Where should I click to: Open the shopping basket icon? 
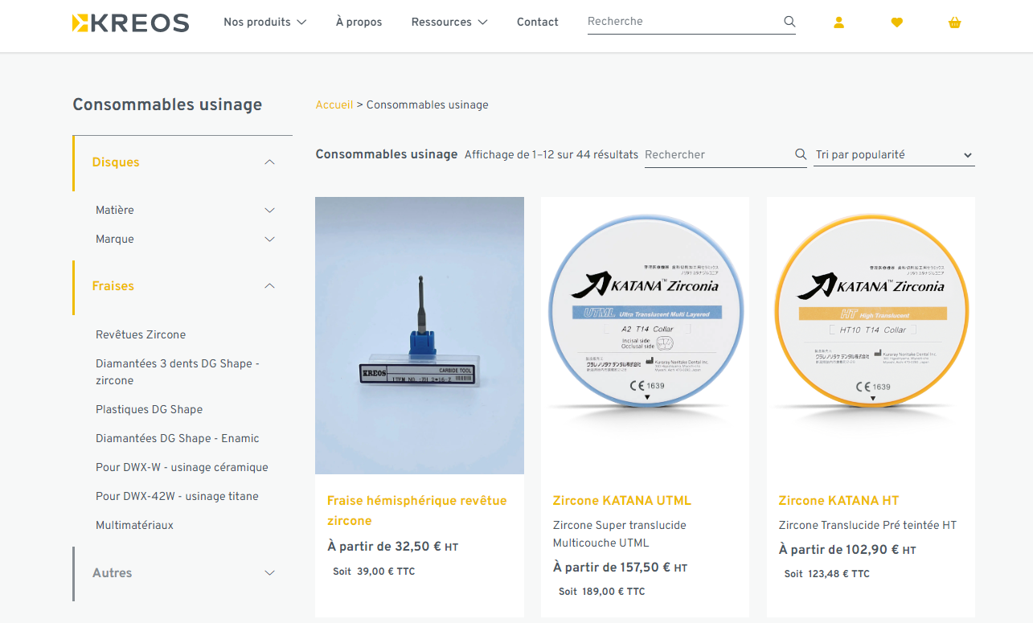click(x=955, y=23)
